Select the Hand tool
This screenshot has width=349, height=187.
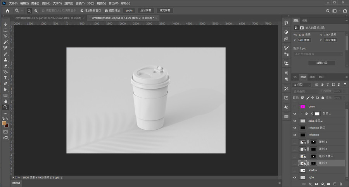5,101
